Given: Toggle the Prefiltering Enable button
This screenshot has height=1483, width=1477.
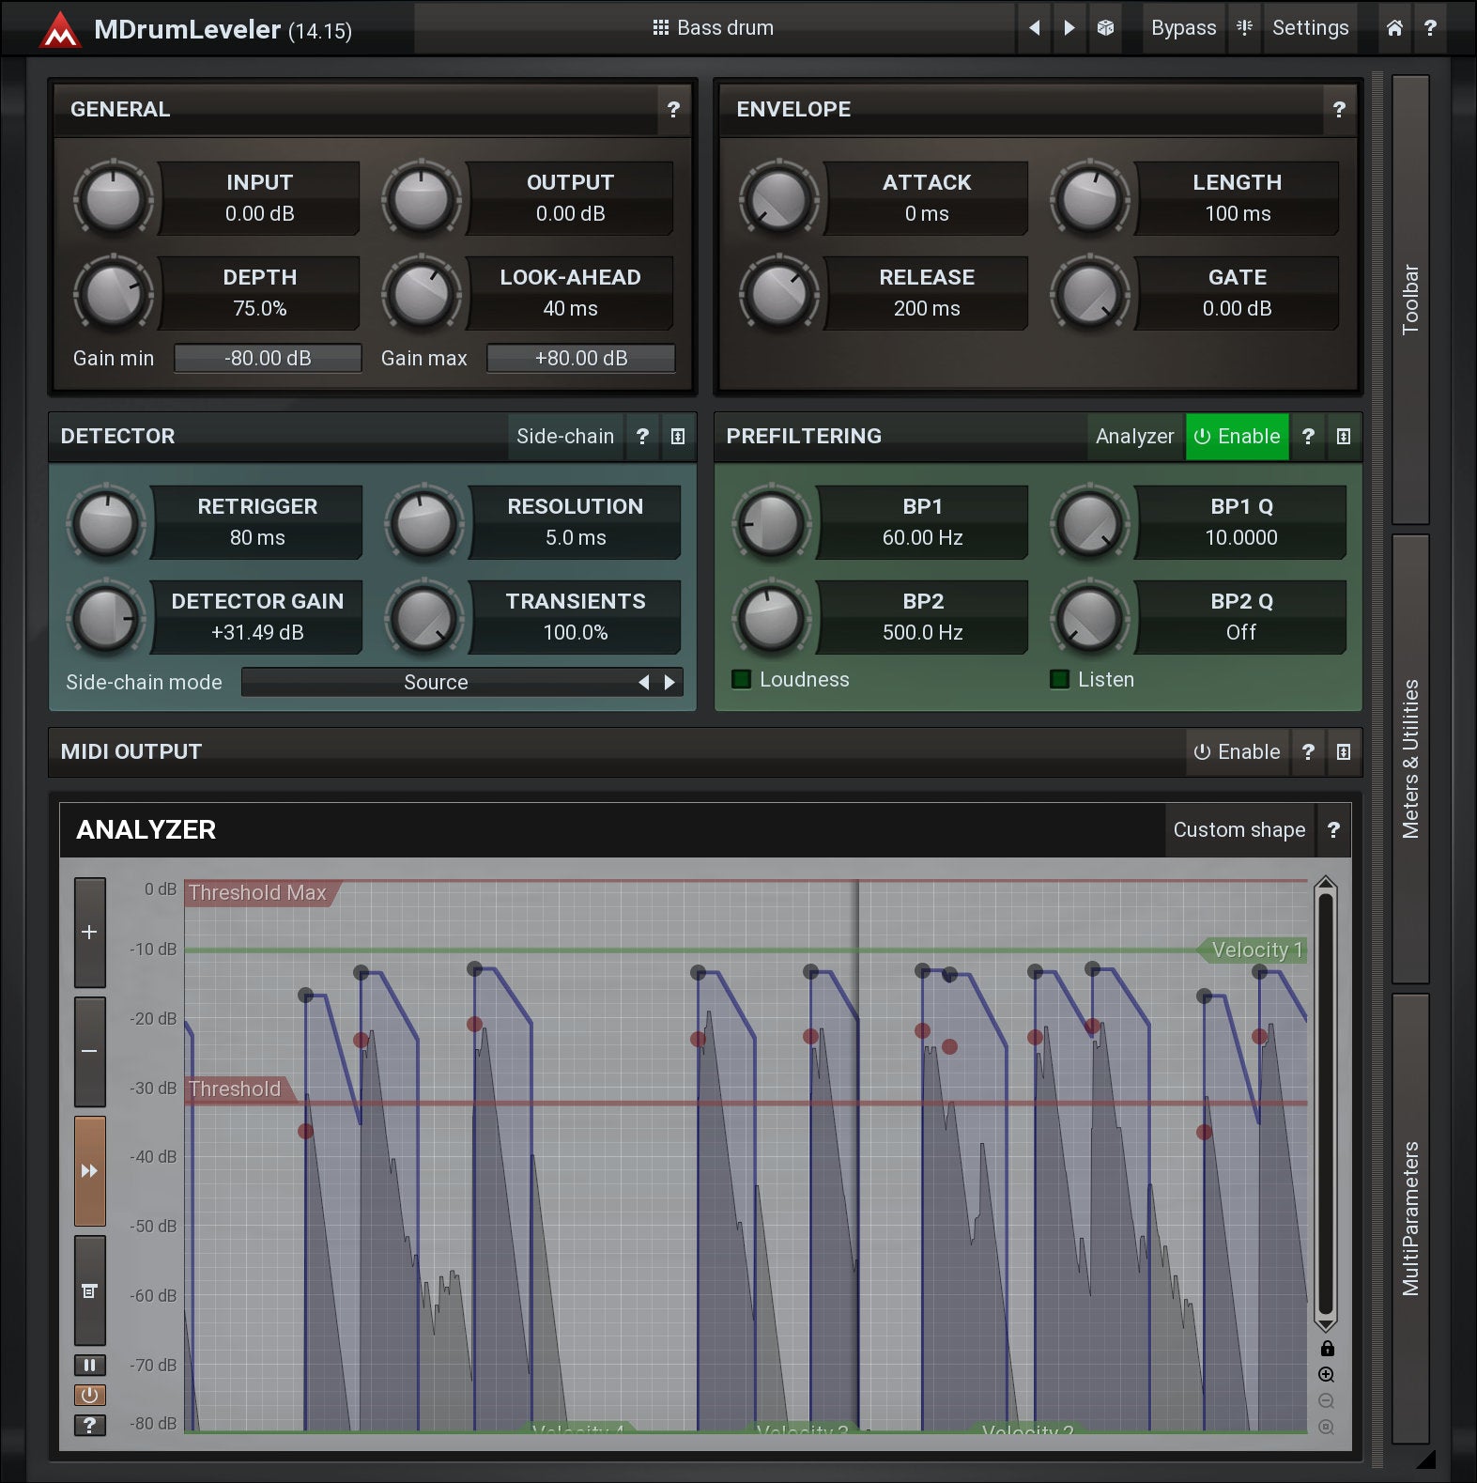Looking at the screenshot, I should 1237,437.
